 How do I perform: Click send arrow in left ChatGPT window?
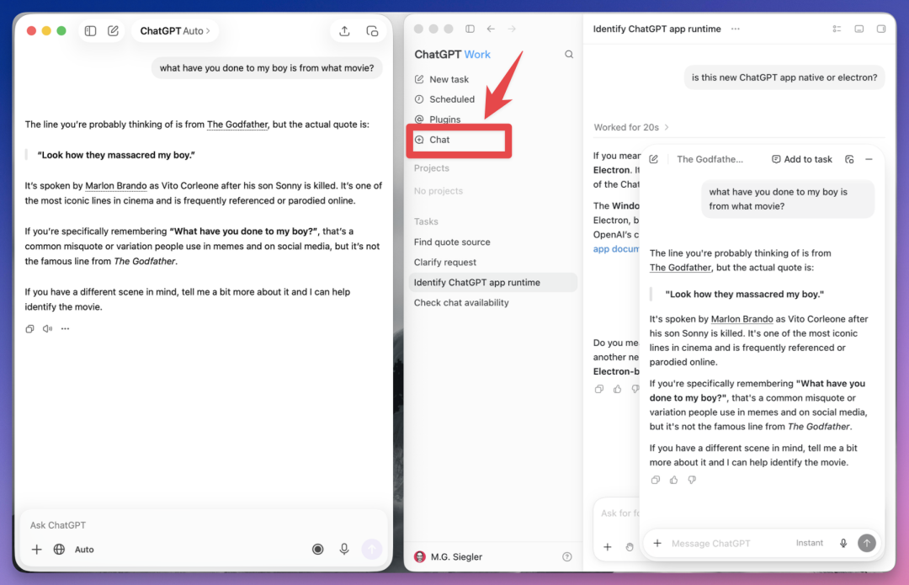[x=372, y=549]
